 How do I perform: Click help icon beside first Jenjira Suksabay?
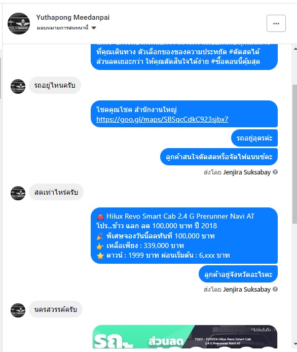coord(275,172)
